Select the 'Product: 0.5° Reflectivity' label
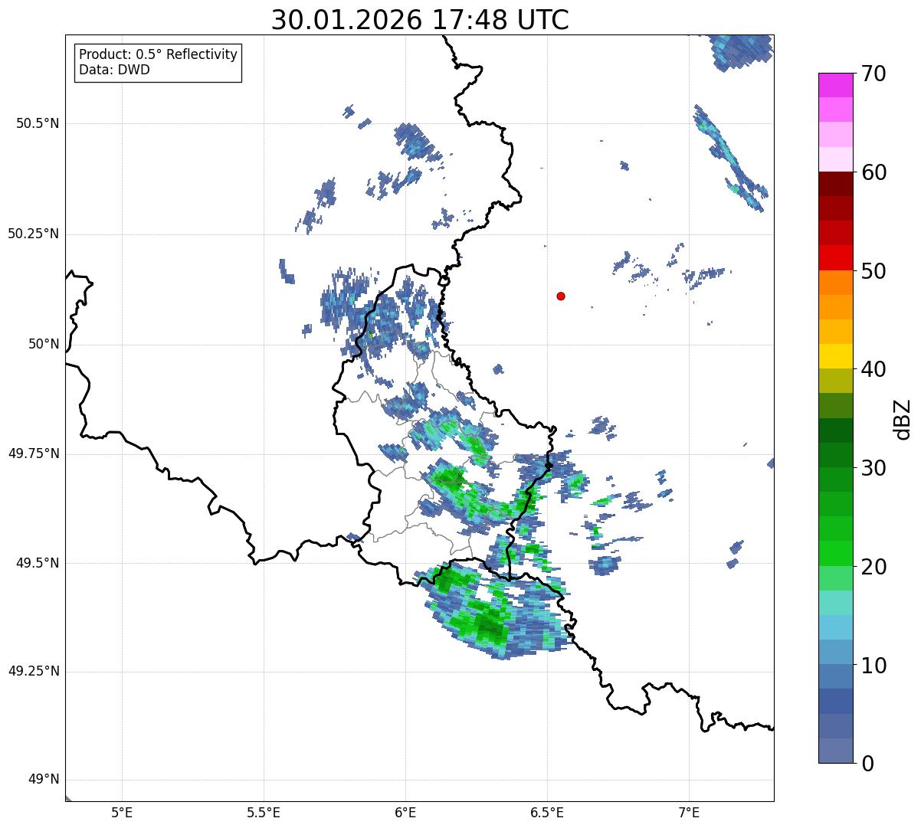Screen dimensions: 921x828 click(x=159, y=55)
